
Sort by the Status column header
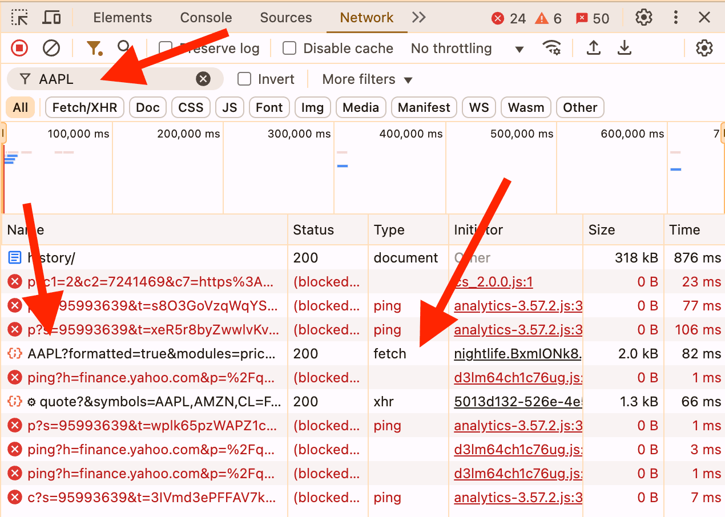point(328,230)
